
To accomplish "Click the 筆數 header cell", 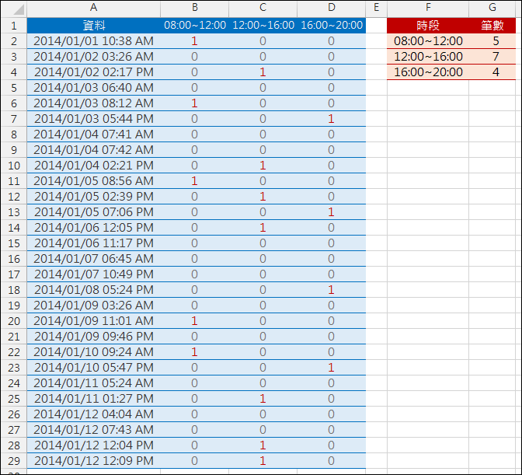I will click(492, 26).
